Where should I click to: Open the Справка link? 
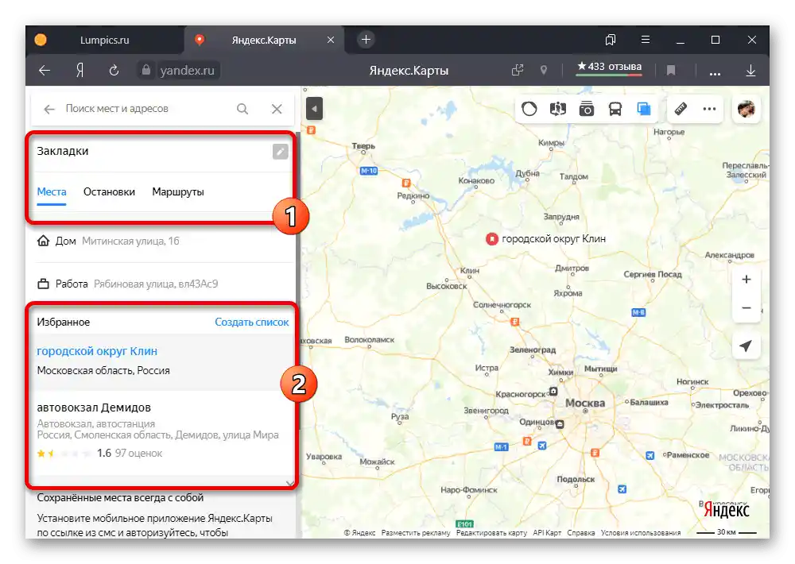[x=581, y=532]
